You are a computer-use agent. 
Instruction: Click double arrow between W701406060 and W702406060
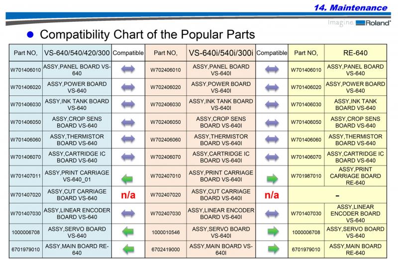(x=128, y=139)
